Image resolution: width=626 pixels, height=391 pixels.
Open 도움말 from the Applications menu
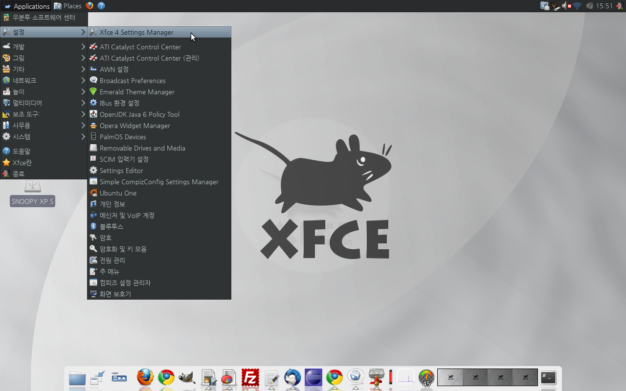point(44,152)
